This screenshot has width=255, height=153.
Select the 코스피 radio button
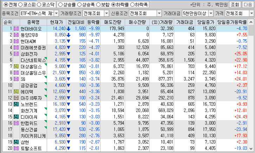pyautogui.click(x=20, y=5)
